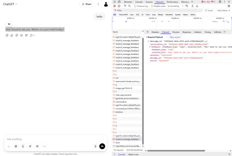Play the response with the read aloud icon
The image size is (232, 156).
pos(21,35)
